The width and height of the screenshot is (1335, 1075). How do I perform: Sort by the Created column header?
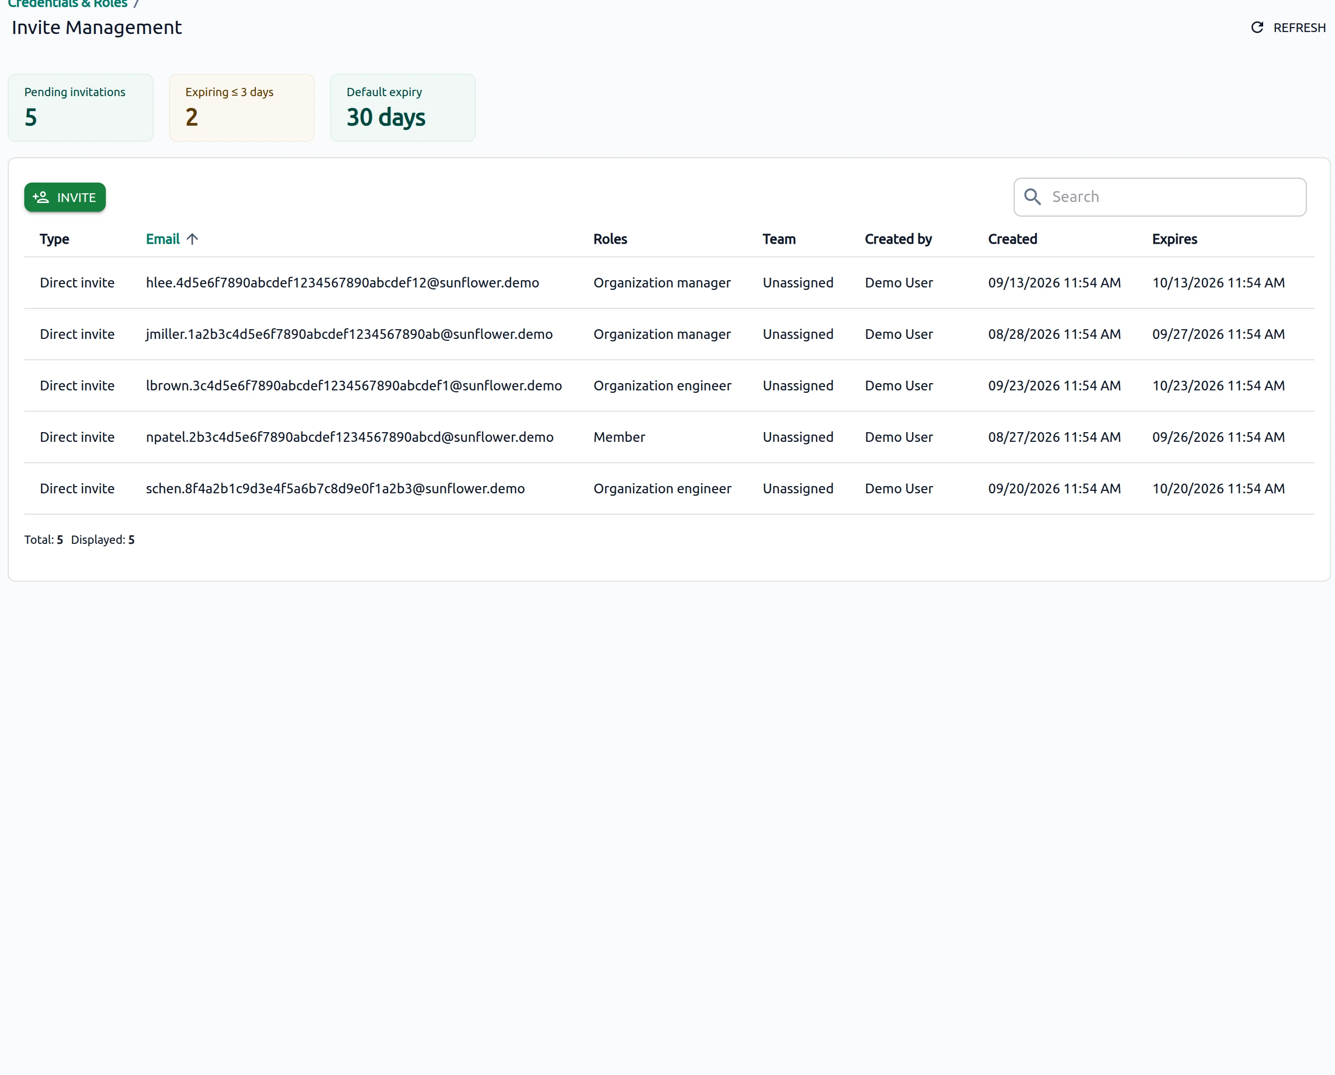(x=1012, y=239)
